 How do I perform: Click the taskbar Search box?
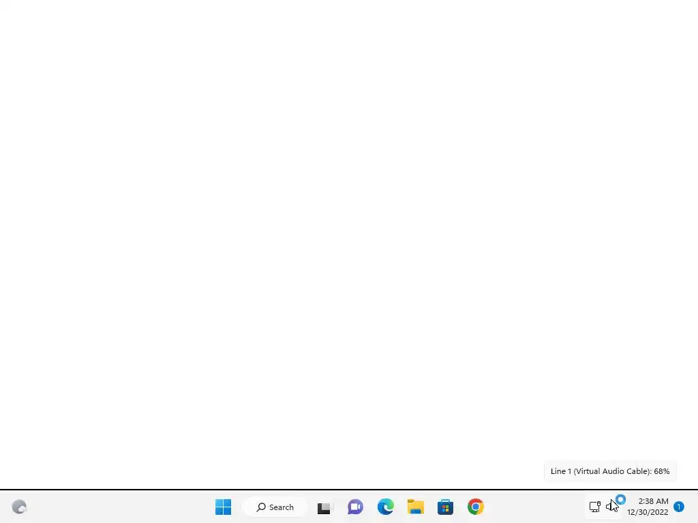(x=275, y=507)
